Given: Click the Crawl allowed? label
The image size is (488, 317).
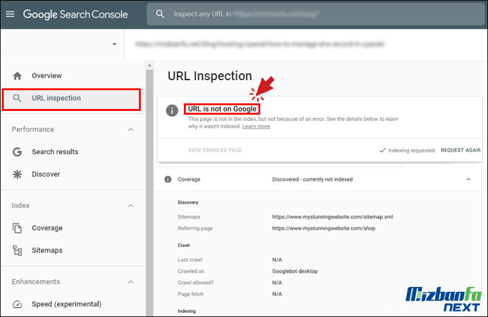Looking at the screenshot, I should [x=196, y=283].
